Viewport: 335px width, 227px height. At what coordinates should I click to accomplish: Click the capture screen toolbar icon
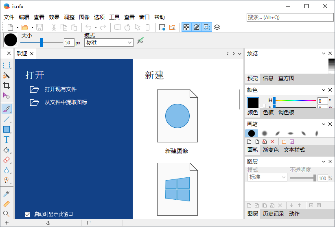(162, 27)
